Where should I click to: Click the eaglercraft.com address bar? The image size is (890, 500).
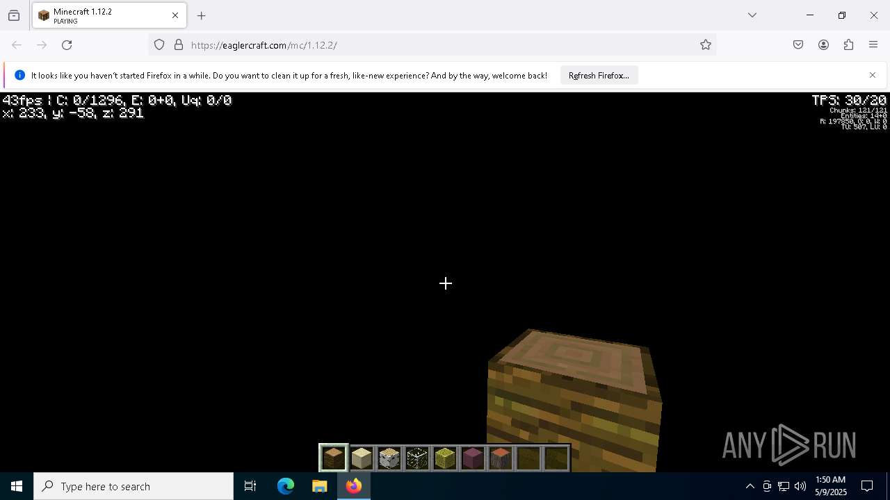pyautogui.click(x=431, y=45)
